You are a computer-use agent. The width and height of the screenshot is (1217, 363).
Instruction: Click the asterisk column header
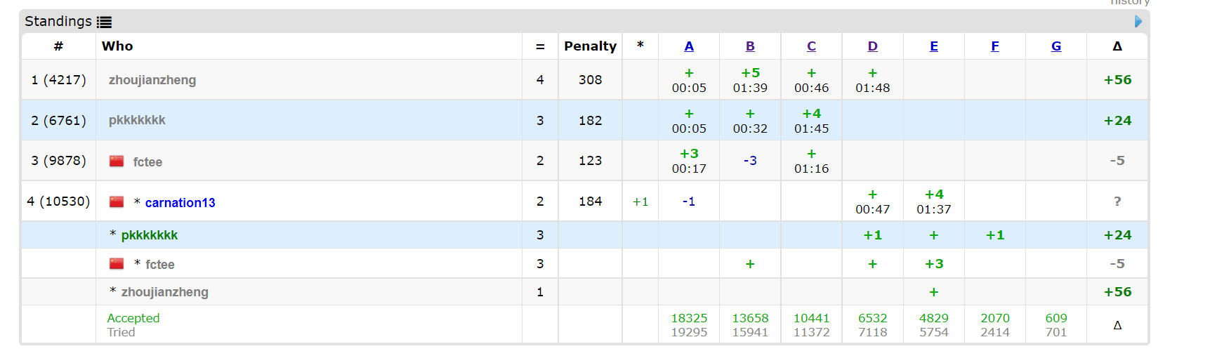pos(640,46)
